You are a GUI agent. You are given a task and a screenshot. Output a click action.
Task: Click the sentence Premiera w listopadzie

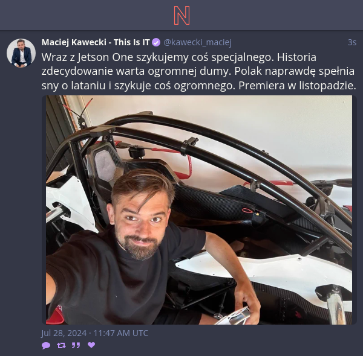(x=297, y=86)
